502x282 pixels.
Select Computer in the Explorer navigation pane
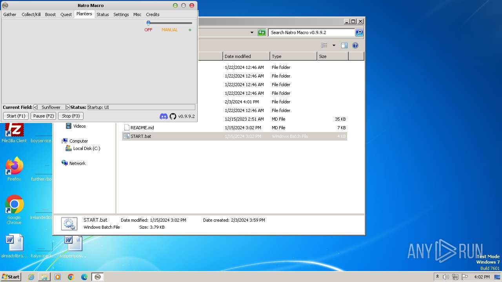pos(78,141)
